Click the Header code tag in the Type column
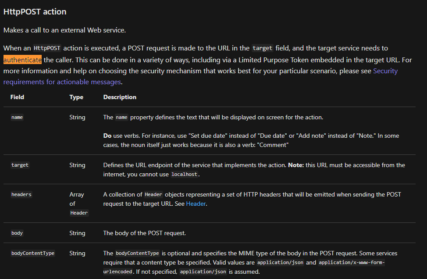This screenshot has height=279, width=427. [x=79, y=213]
